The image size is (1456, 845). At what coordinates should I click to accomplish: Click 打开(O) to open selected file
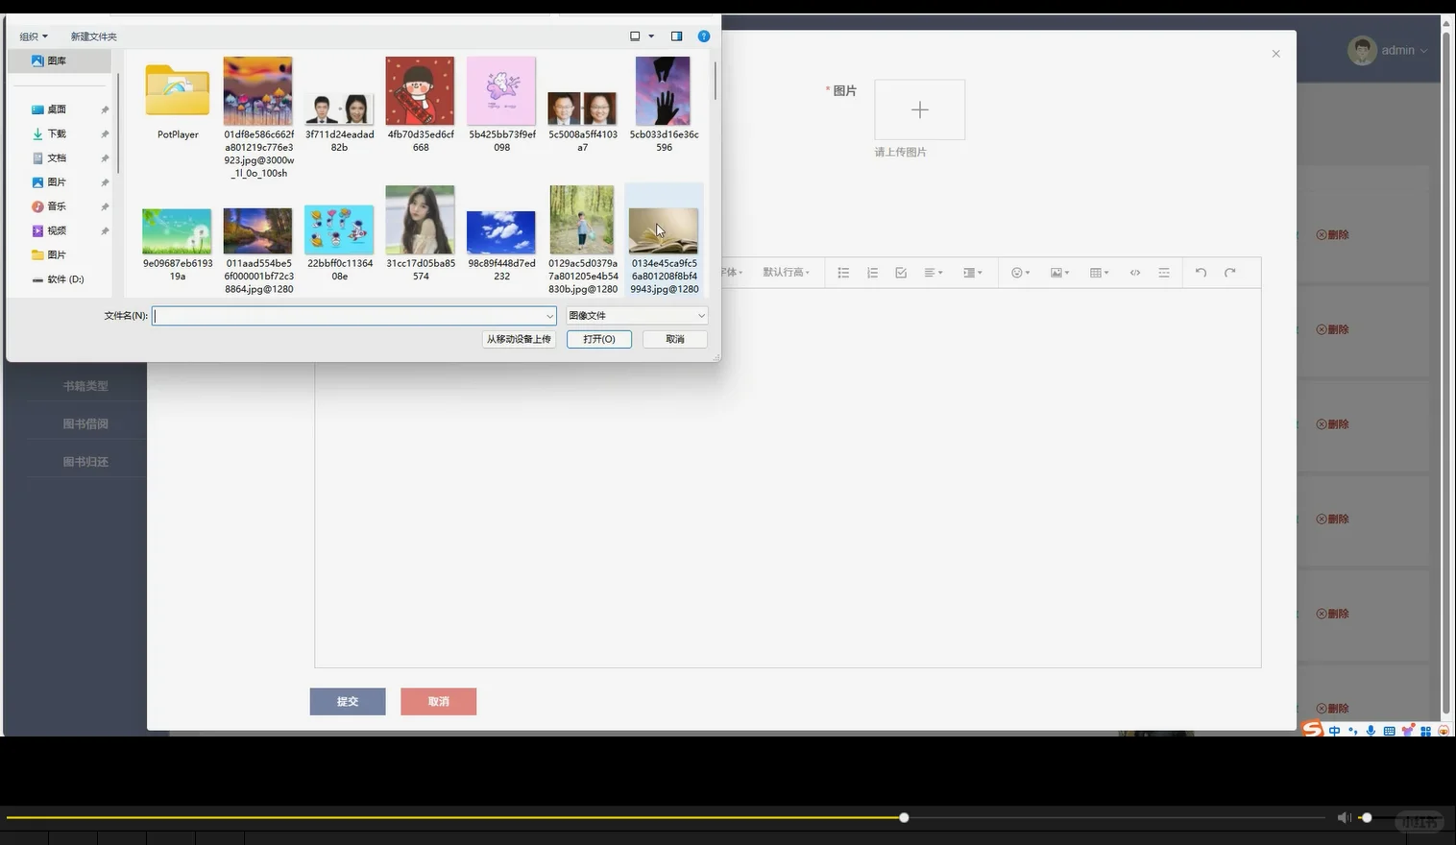click(x=599, y=339)
